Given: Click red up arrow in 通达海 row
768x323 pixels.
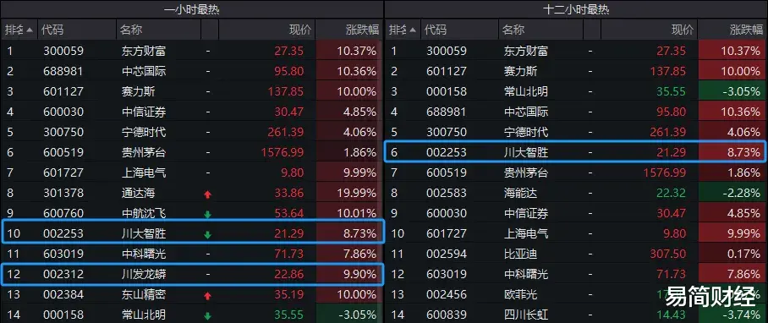Looking at the screenshot, I should (x=208, y=194).
